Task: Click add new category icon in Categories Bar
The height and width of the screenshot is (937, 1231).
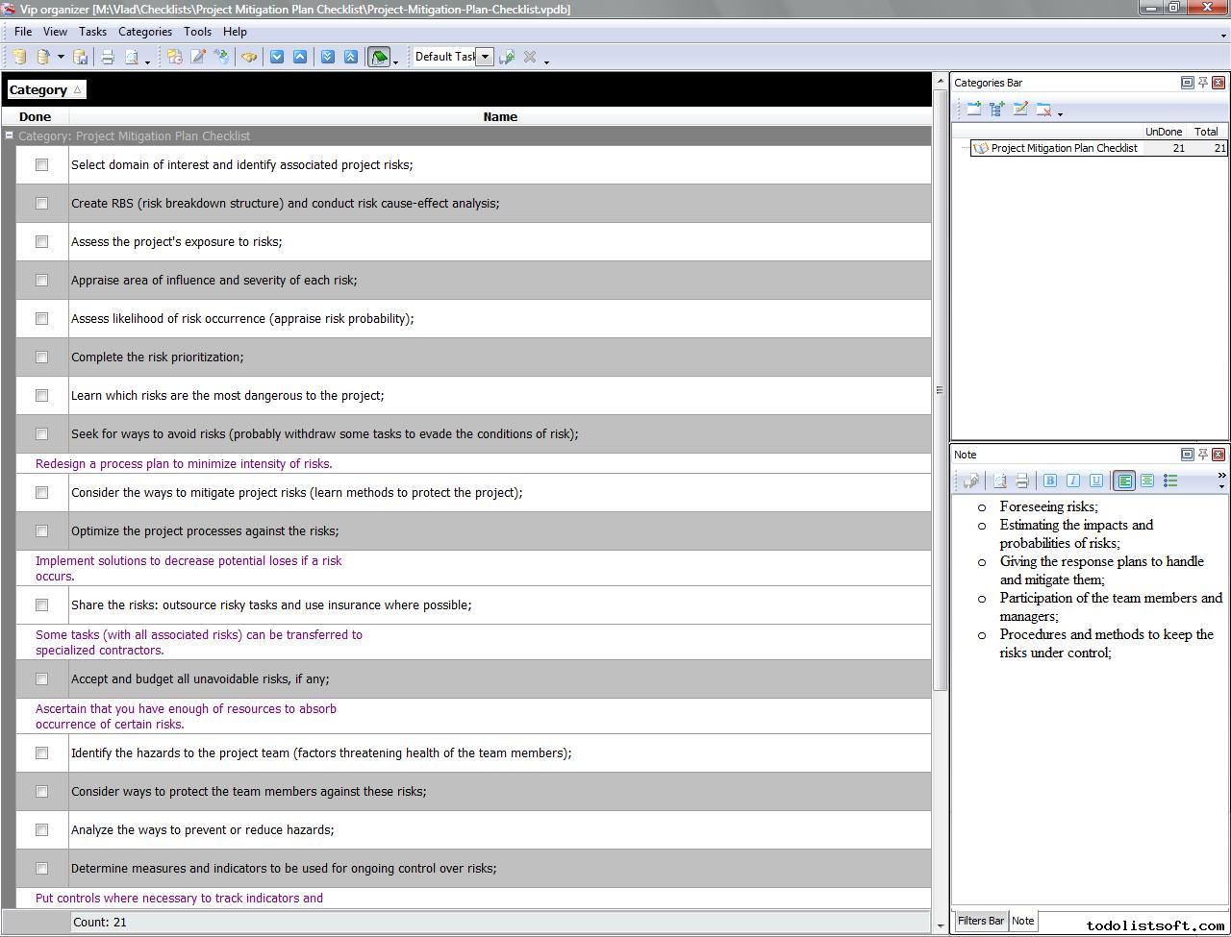Action: click(973, 110)
